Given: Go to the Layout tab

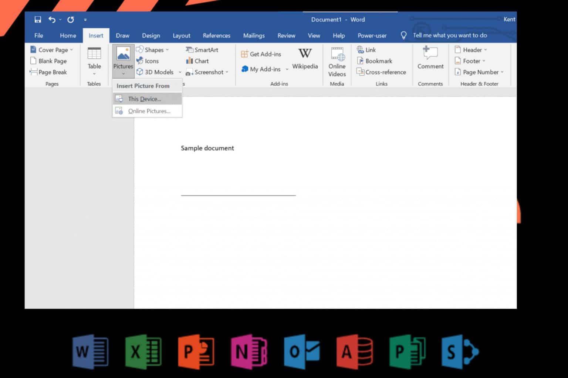Looking at the screenshot, I should point(181,35).
